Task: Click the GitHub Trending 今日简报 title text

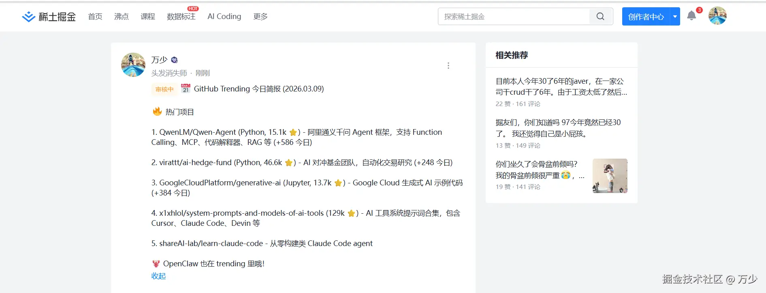Action: point(259,89)
